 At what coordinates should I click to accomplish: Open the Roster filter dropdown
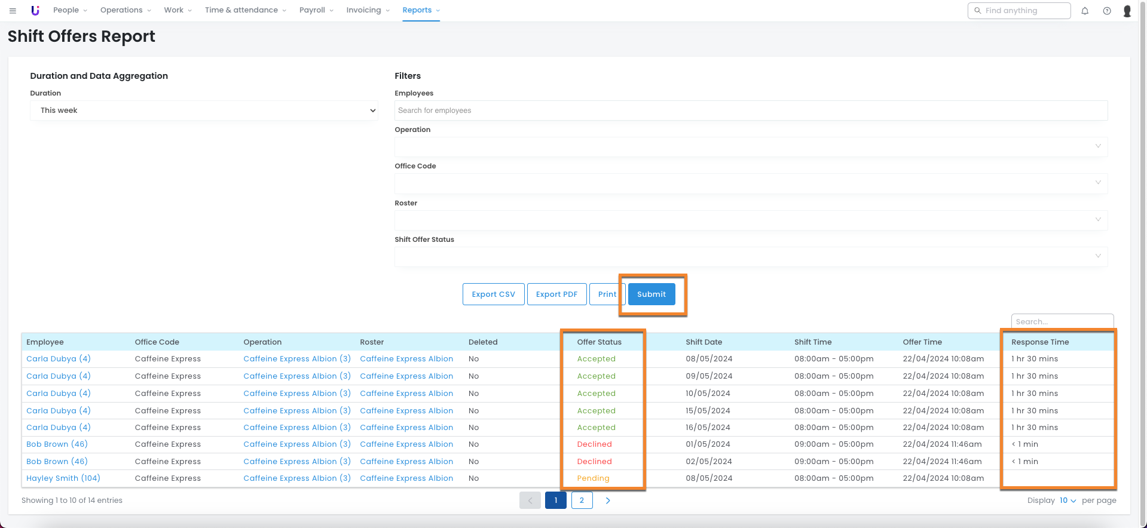coord(750,220)
